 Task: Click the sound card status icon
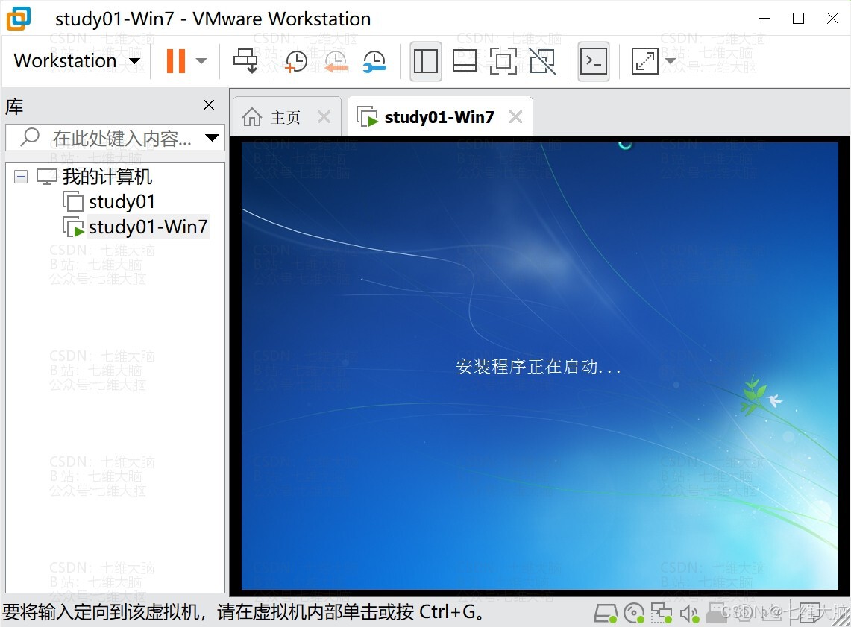click(x=690, y=614)
